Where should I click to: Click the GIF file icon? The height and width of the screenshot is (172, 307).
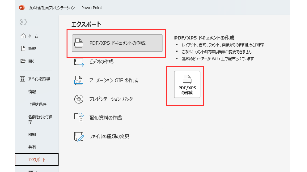click(x=79, y=81)
